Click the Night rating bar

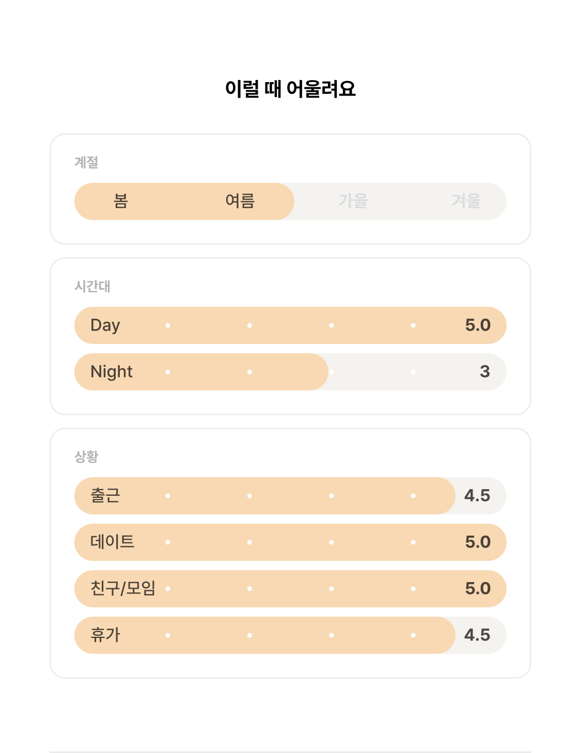tap(290, 372)
